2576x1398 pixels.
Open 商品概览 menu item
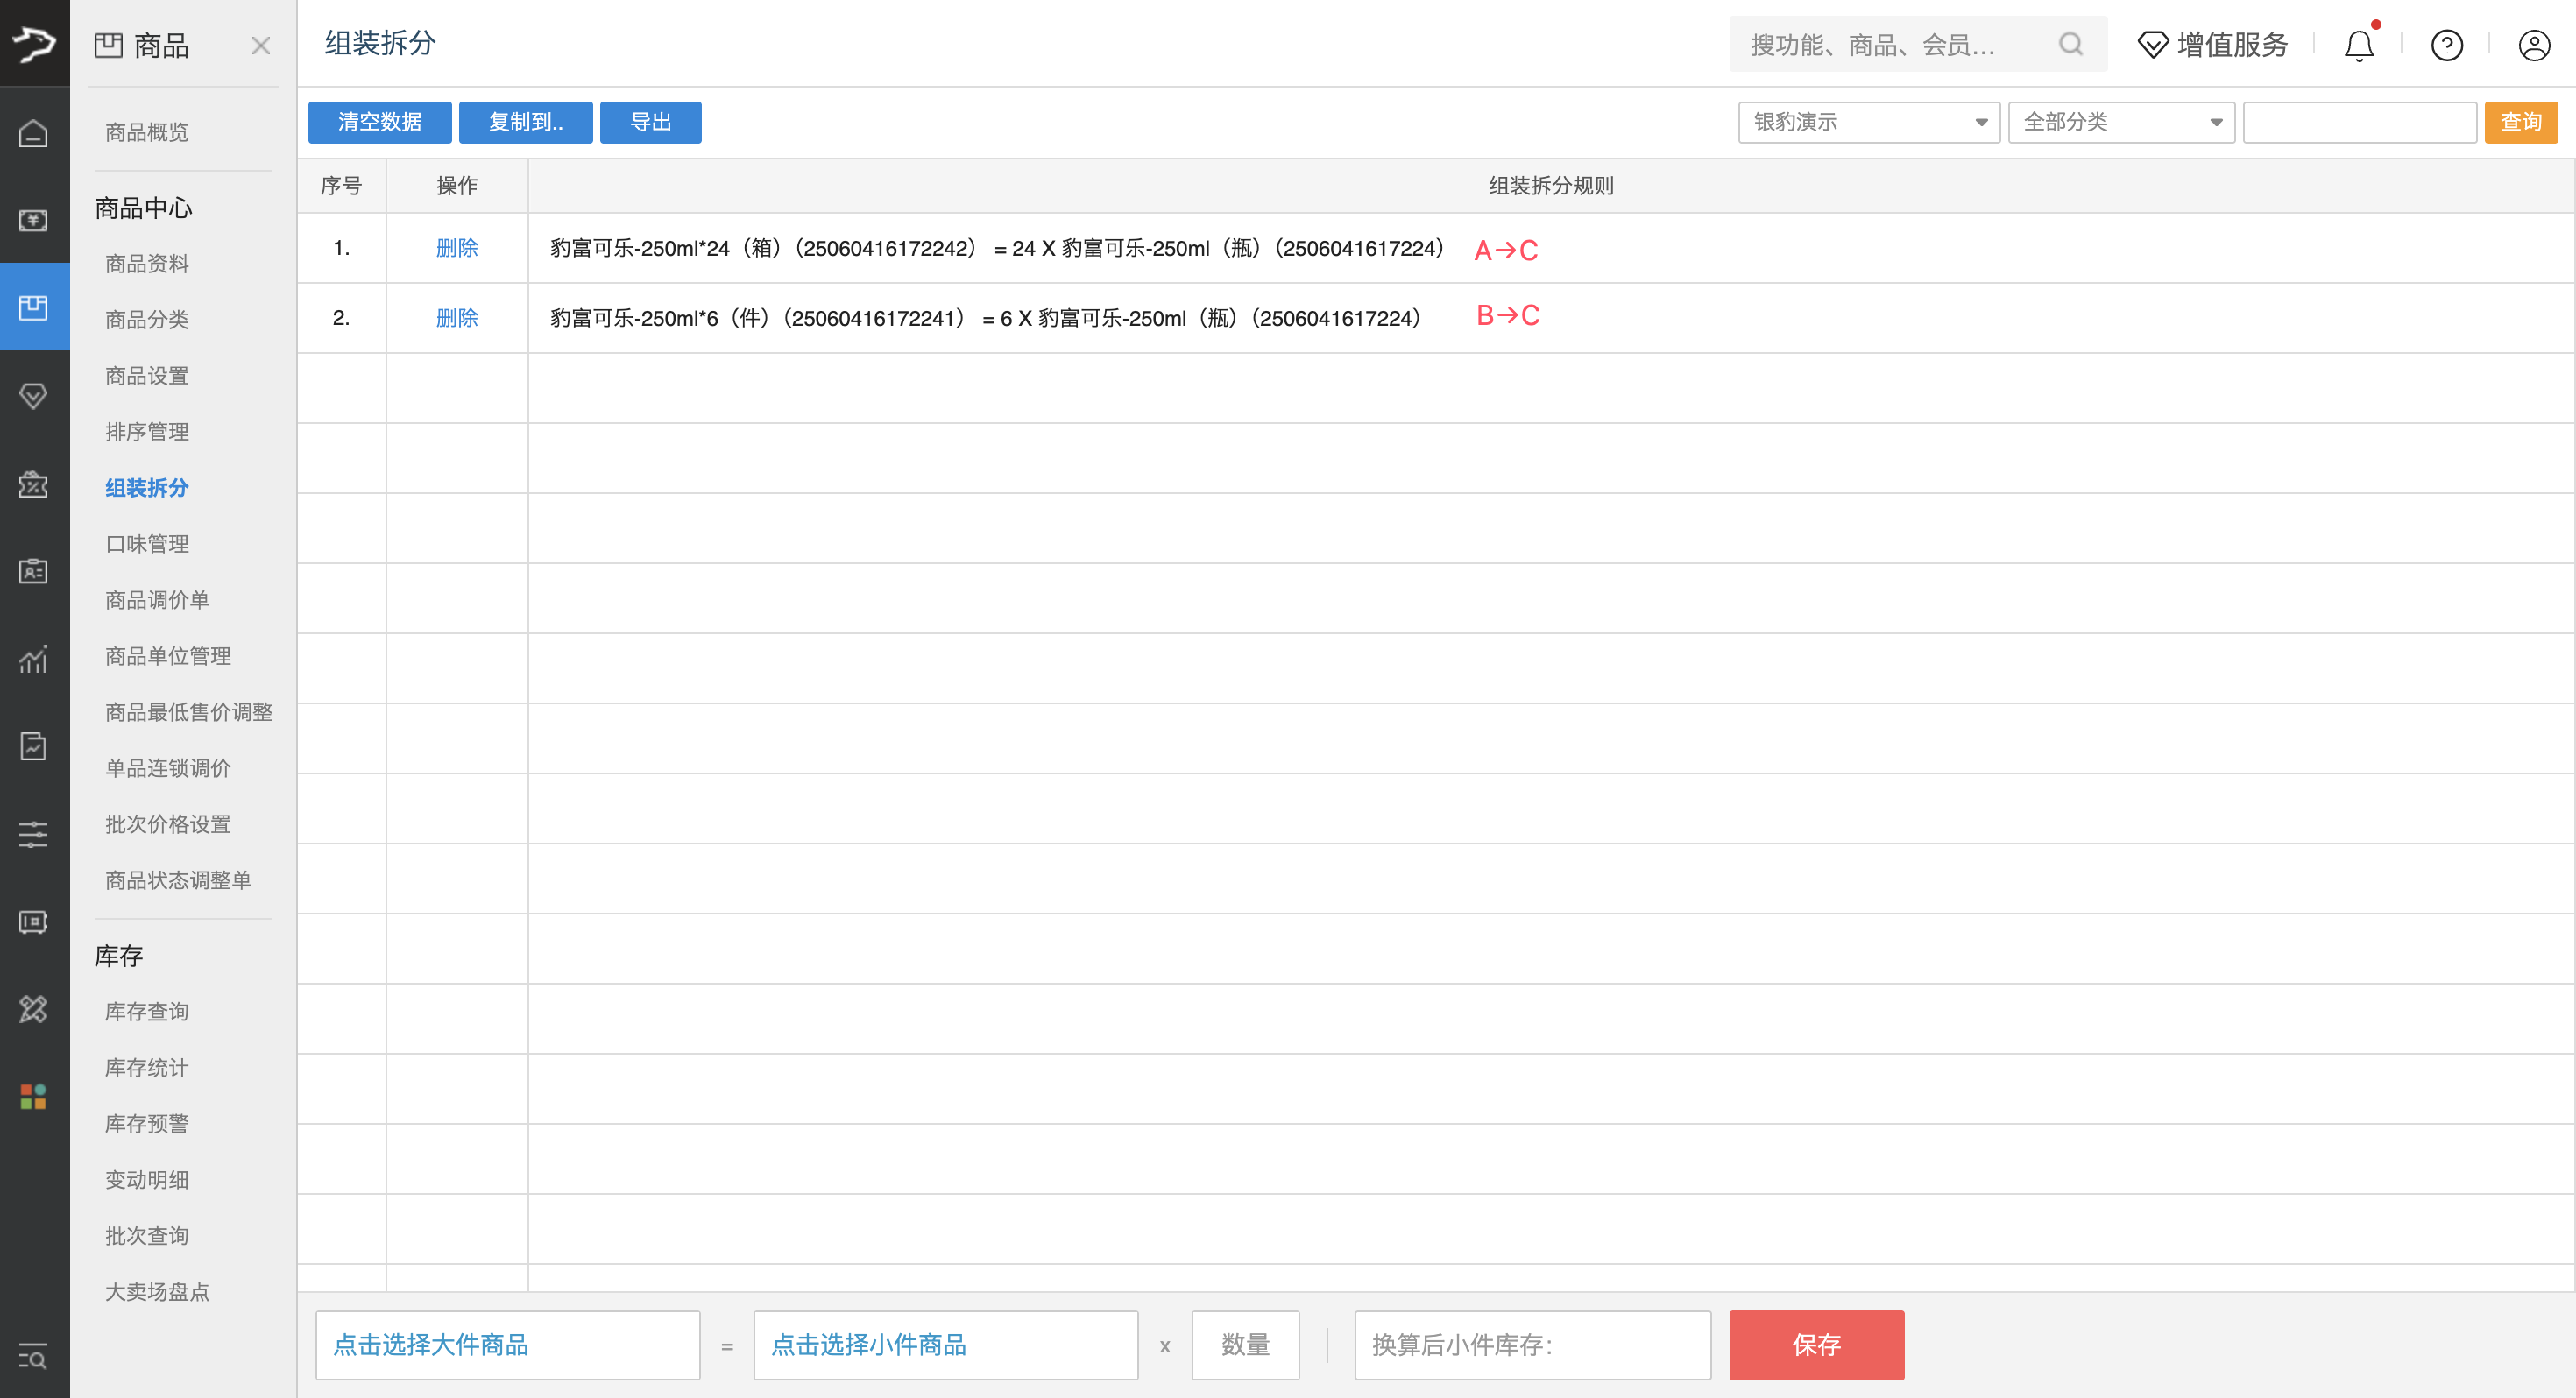tap(147, 132)
